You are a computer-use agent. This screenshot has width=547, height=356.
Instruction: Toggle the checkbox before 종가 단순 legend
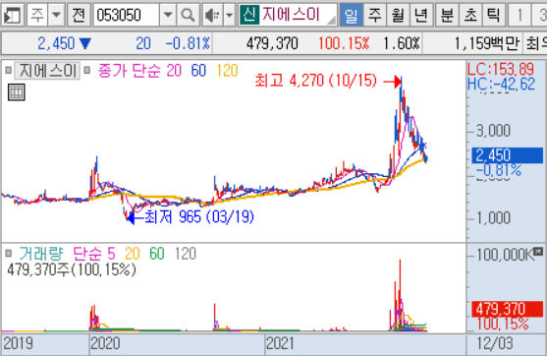click(x=87, y=71)
